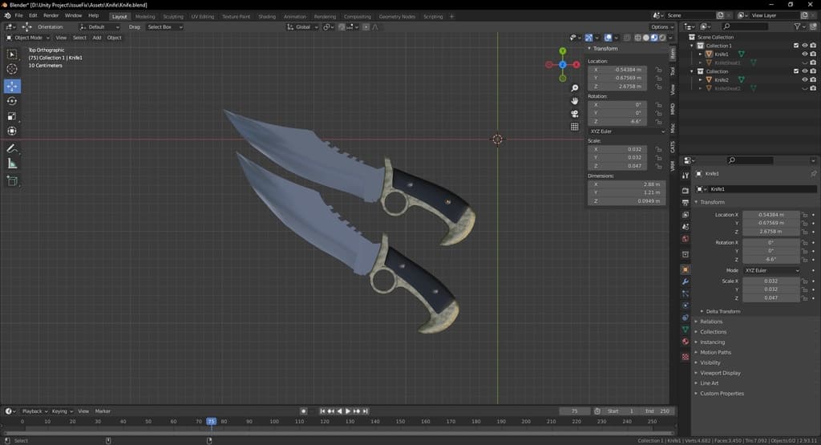
Task: Click the viewport zoom magnifier icon
Action: 575,88
